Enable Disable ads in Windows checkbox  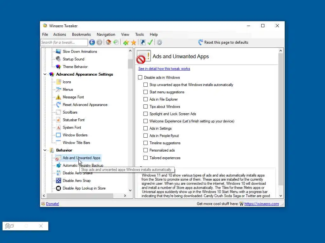(140, 77)
